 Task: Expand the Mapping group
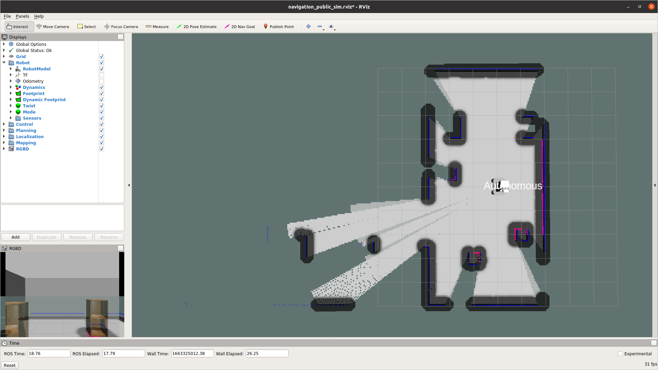4,143
